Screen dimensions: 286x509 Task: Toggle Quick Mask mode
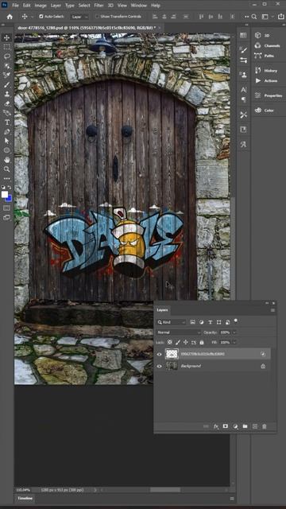6,208
